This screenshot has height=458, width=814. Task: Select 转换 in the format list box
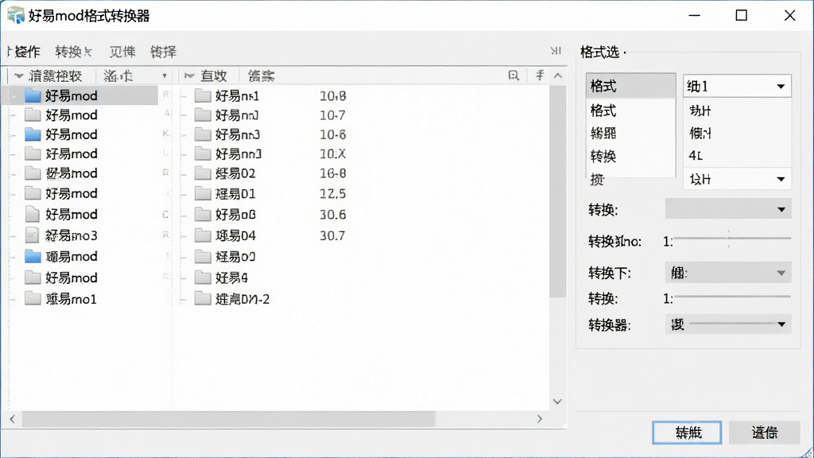pyautogui.click(x=603, y=157)
